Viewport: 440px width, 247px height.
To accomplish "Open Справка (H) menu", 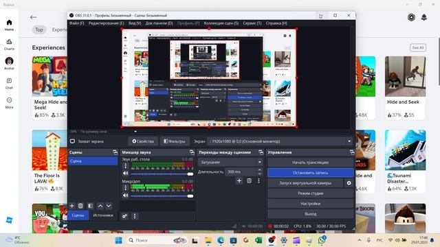I will (x=276, y=23).
